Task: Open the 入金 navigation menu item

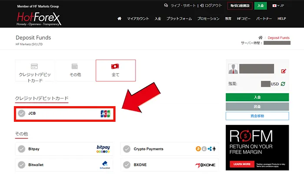Action: coord(158,19)
